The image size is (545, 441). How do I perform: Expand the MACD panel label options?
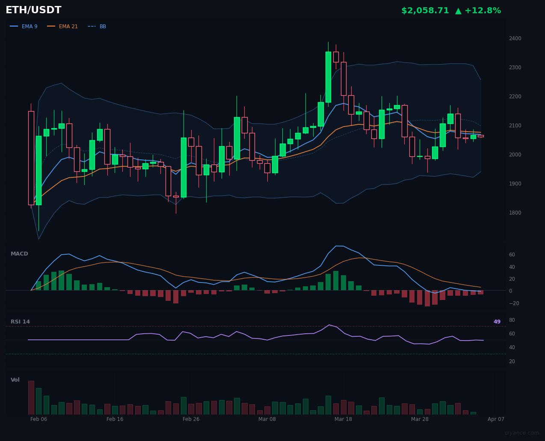point(19,253)
